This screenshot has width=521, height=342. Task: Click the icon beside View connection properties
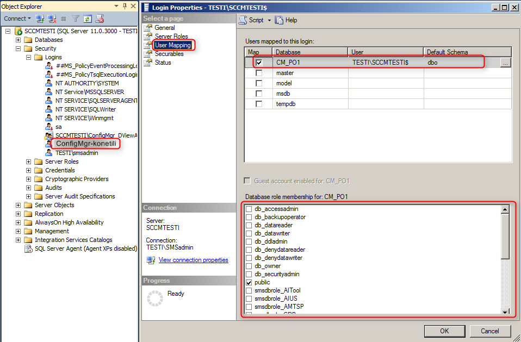coord(151,260)
